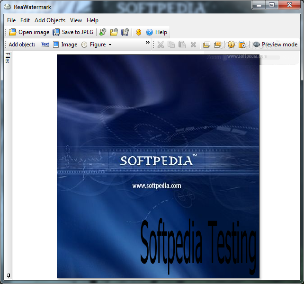Click the Paste clipboard icon
The image size is (304, 284).
[182, 44]
